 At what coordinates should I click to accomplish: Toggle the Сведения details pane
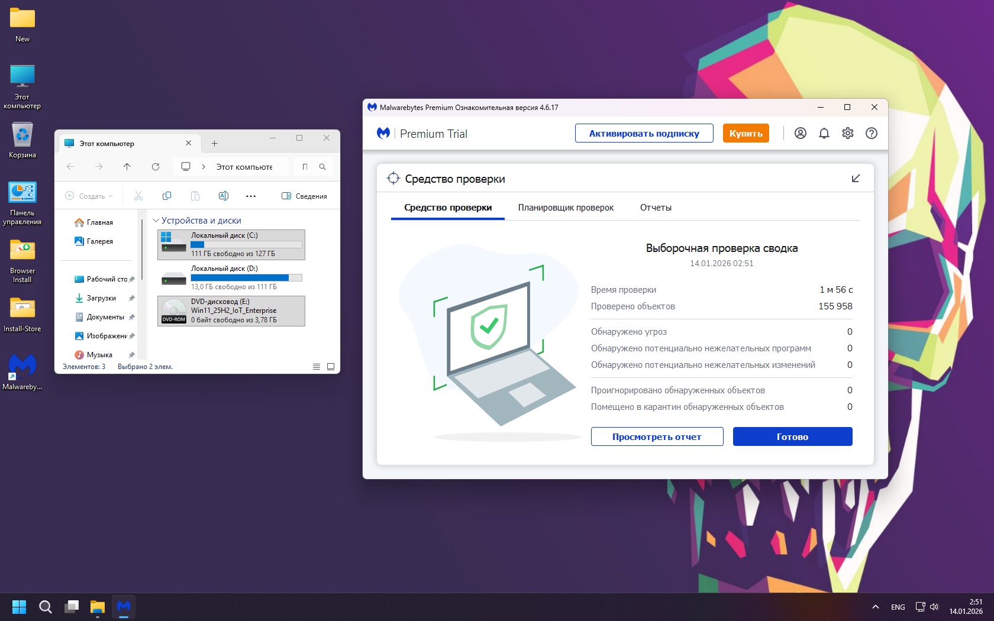pos(304,196)
